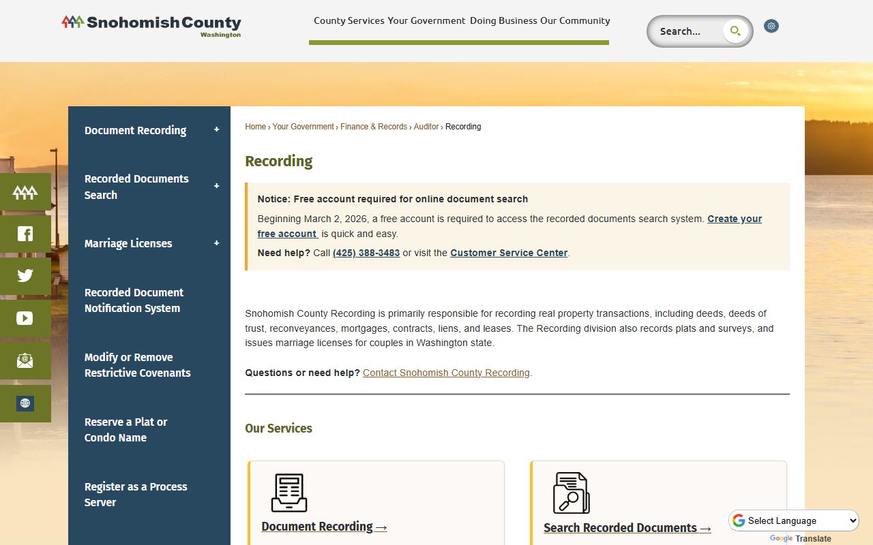
Task: Click the Home breadcrumb link
Action: coord(256,127)
